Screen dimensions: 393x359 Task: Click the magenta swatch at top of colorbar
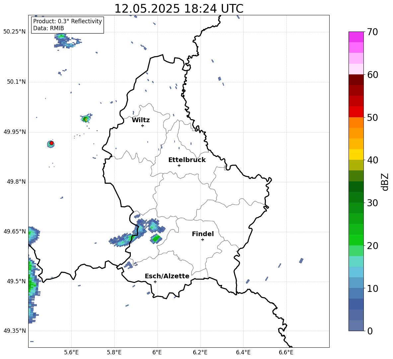pos(356,37)
